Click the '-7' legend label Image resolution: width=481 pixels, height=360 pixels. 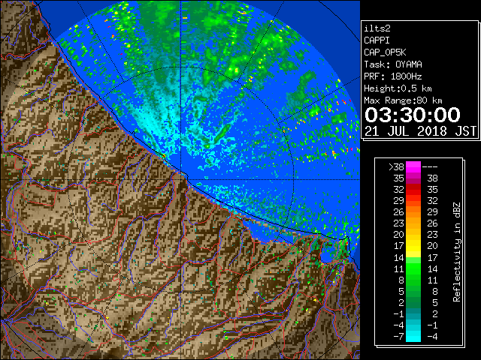[398, 336]
